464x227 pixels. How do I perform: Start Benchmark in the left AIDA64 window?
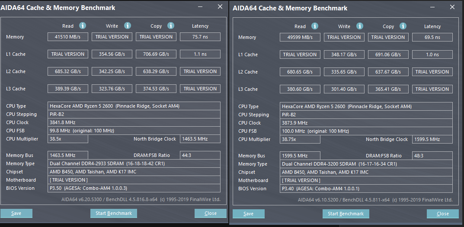coord(114,213)
